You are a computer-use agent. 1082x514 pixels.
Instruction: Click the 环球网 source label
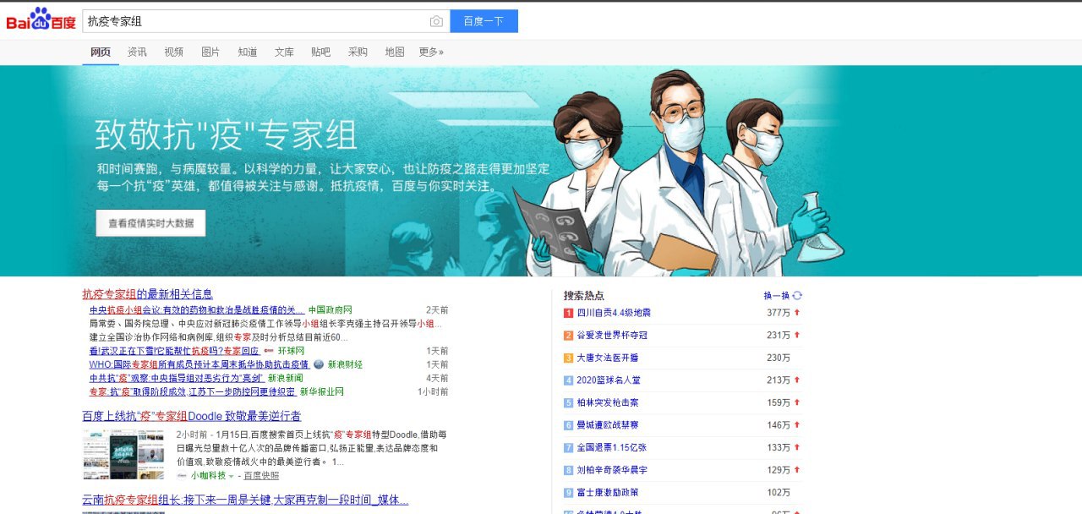coord(291,351)
